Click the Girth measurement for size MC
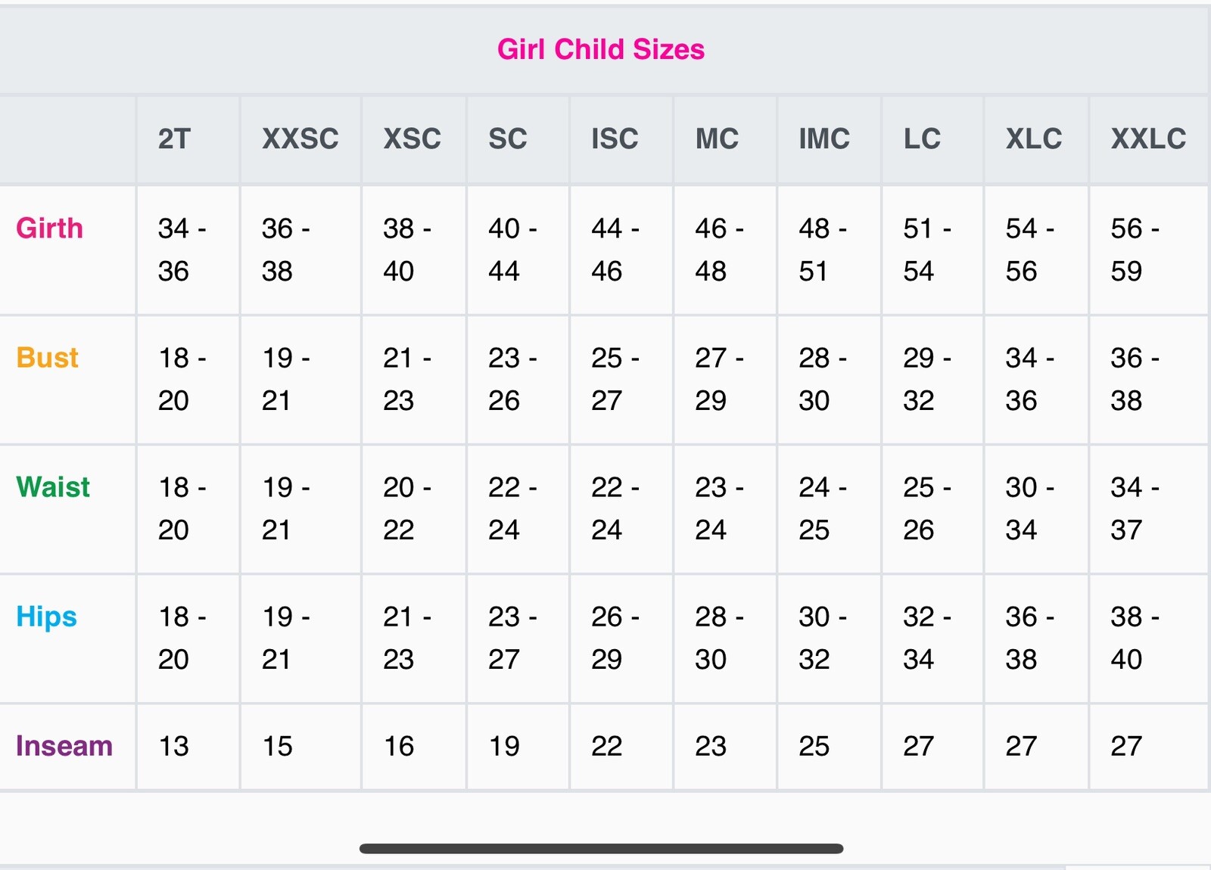1211x870 pixels. point(719,250)
